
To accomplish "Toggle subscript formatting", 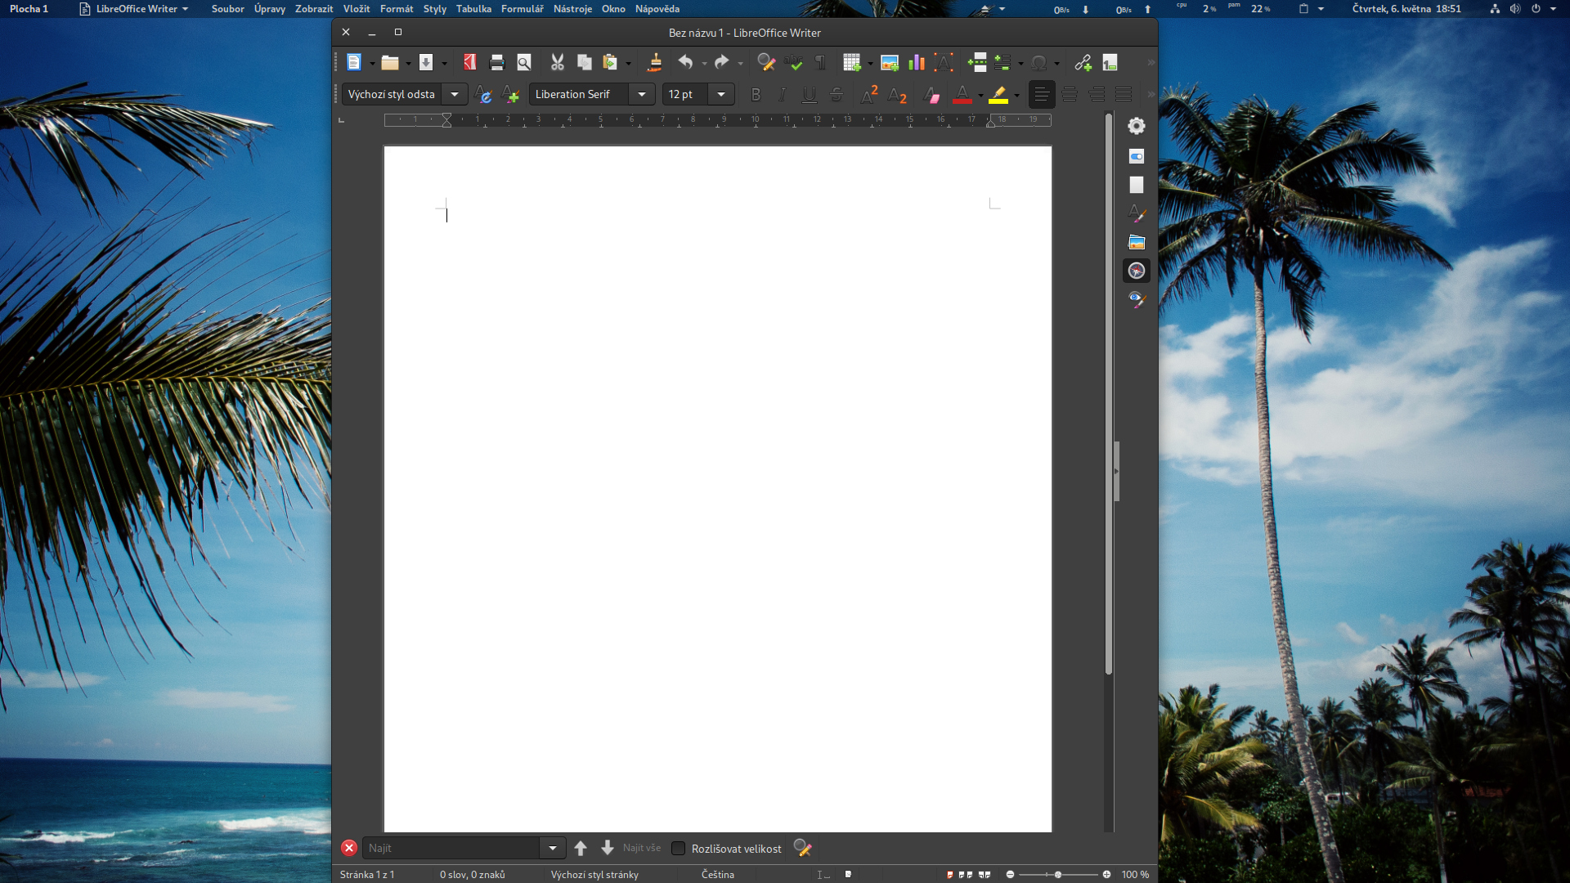I will 897,95.
